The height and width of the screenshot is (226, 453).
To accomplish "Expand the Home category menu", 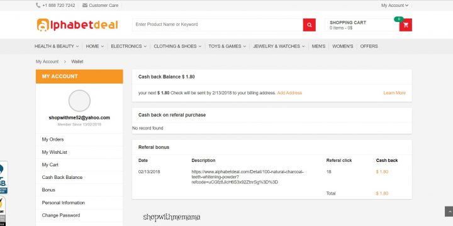I will click(95, 46).
